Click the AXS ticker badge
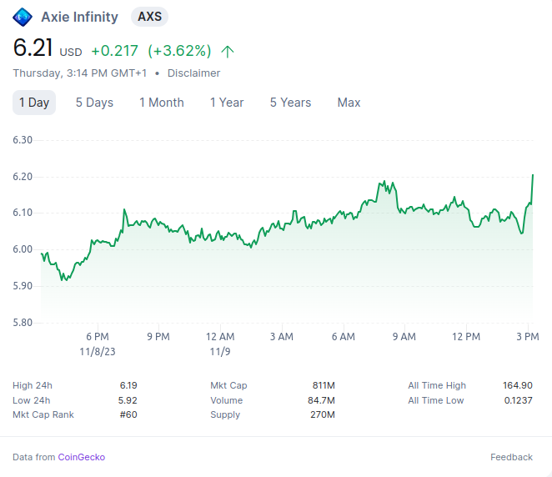Viewport: 552px width, 477px height. pos(149,17)
